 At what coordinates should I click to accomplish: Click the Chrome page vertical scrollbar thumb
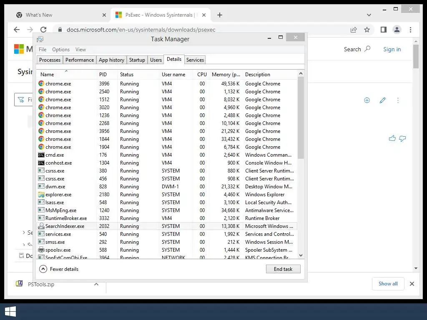click(416, 56)
